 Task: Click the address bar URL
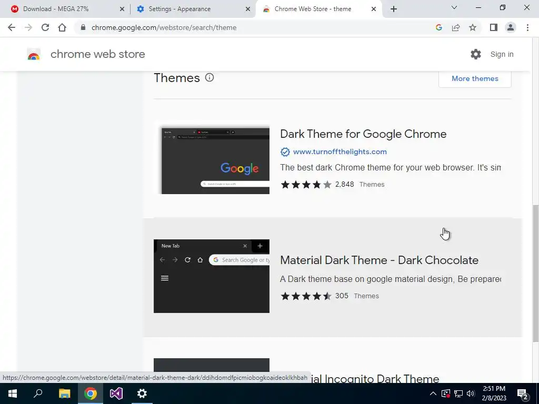pyautogui.click(x=164, y=27)
